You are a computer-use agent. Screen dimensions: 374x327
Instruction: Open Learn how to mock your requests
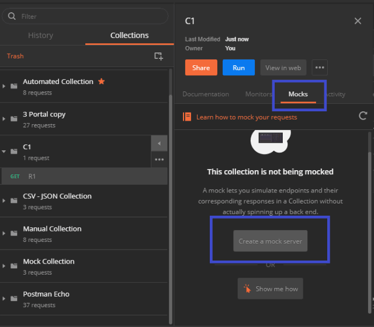tap(247, 117)
